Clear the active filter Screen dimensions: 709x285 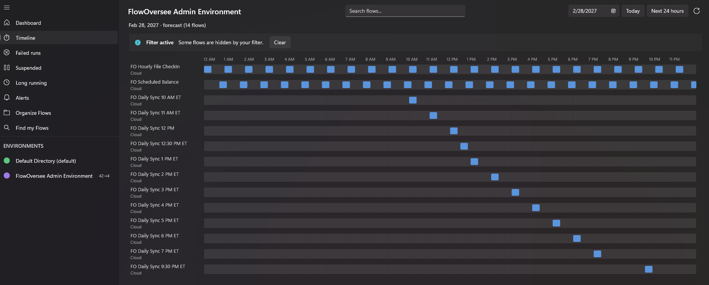pyautogui.click(x=280, y=42)
